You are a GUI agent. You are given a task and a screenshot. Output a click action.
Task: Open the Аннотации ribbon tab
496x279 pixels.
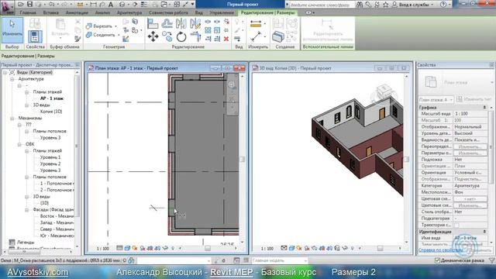[77, 12]
